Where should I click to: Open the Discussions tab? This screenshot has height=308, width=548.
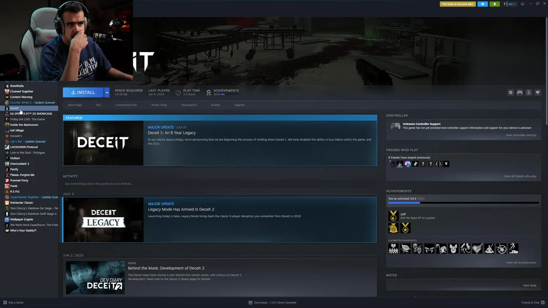click(189, 105)
